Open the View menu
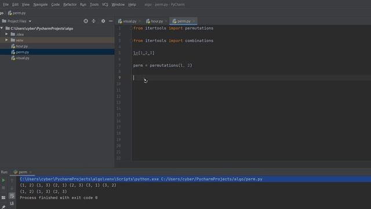The width and height of the screenshot is (371, 209). tap(26, 5)
